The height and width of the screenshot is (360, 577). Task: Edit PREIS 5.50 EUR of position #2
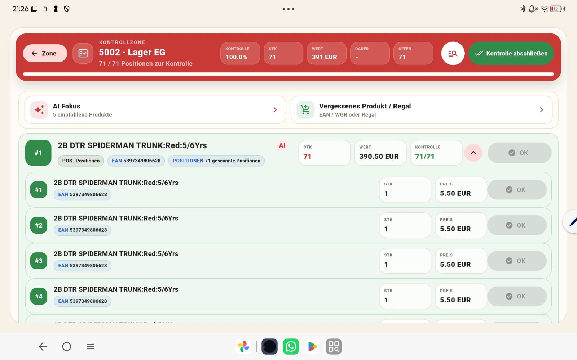point(461,225)
